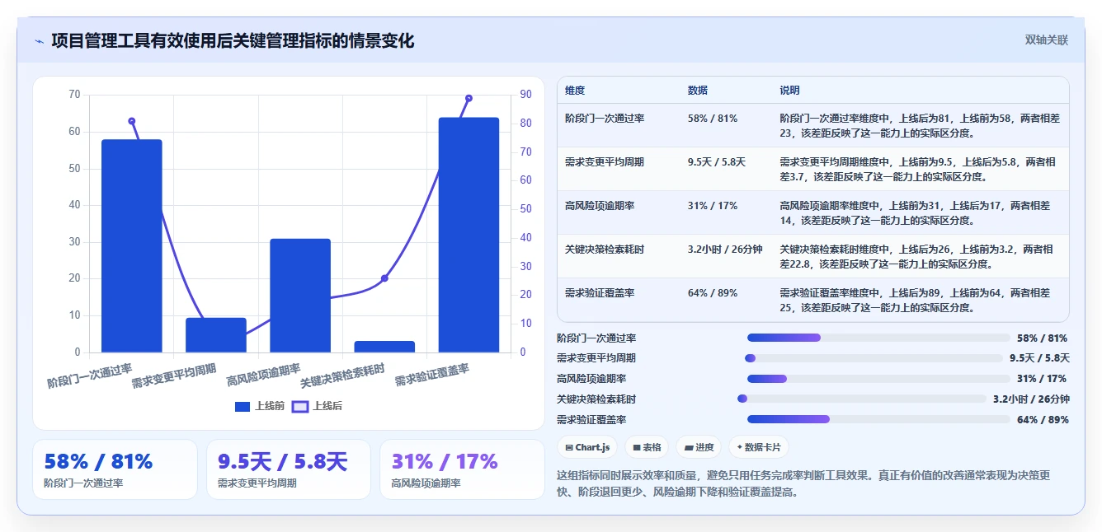
Task: Click the 数据卡片 chip
Action: coord(758,447)
